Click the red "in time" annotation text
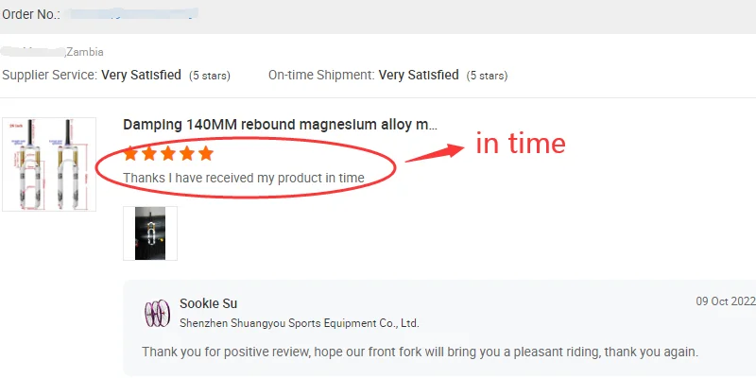 click(520, 144)
